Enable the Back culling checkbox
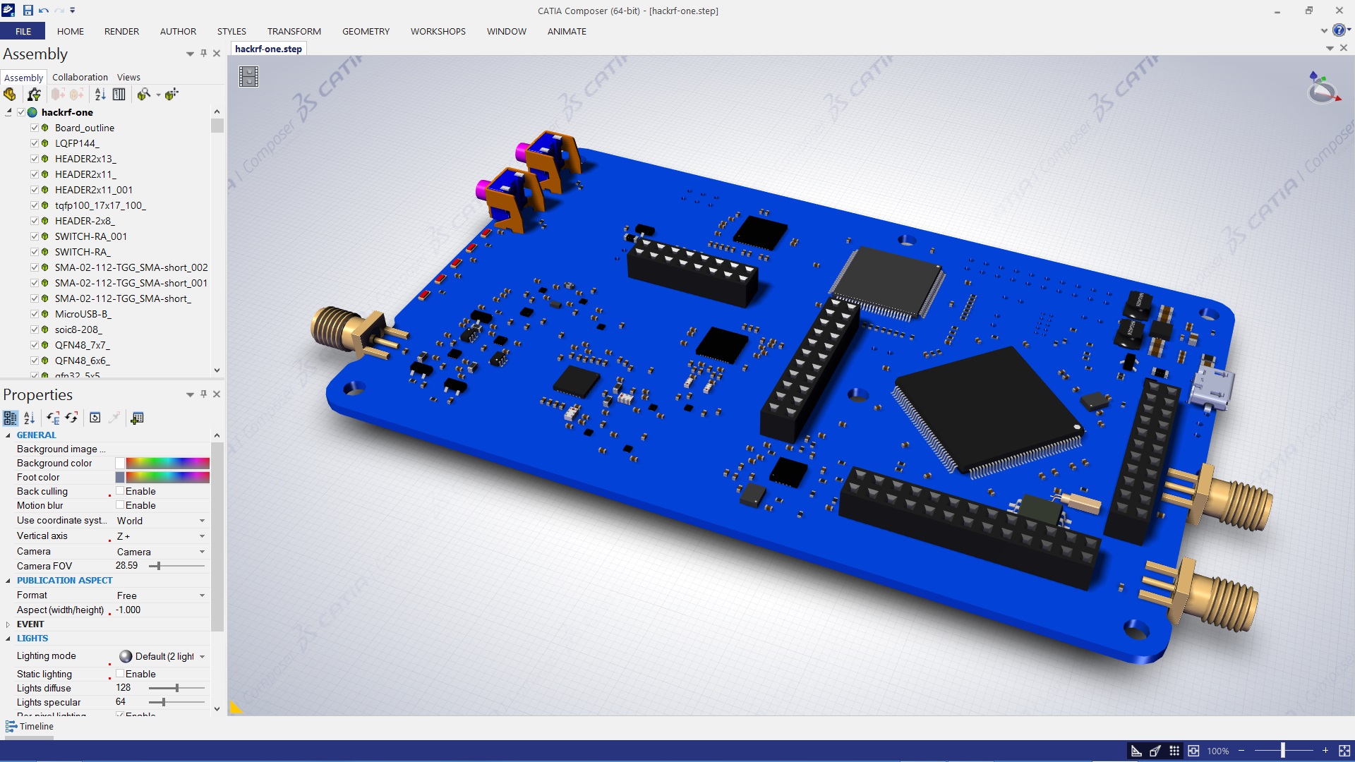1355x762 pixels. pos(120,491)
